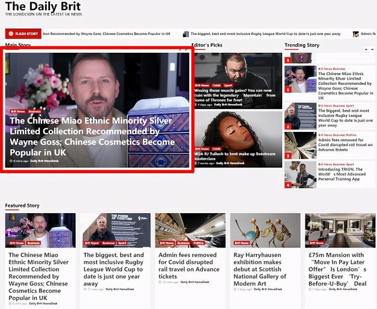
Task: Click Daily Brit NewsDesk author under Main Story headline
Action: click(44, 161)
